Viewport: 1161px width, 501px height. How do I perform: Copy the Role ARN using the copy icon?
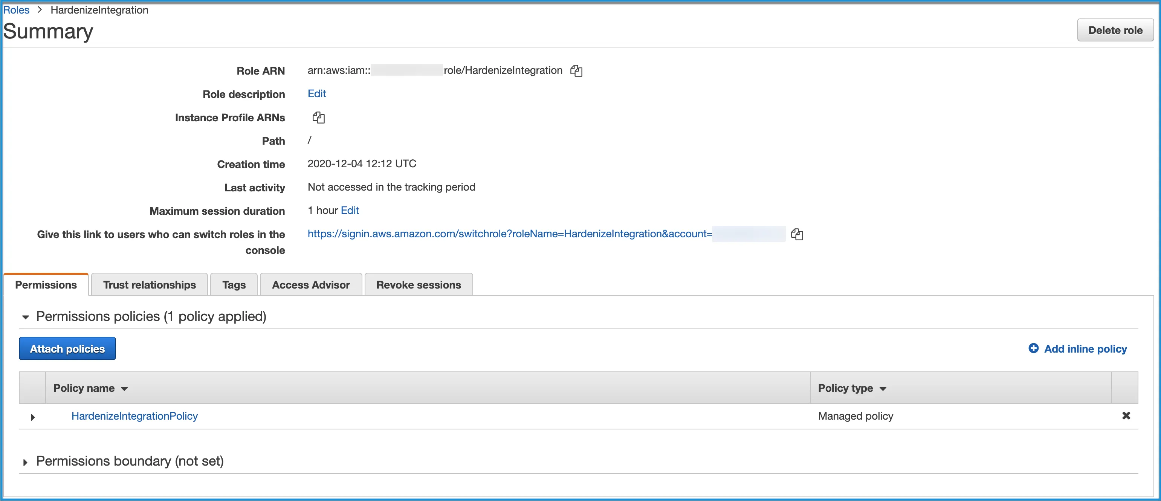[x=576, y=71]
